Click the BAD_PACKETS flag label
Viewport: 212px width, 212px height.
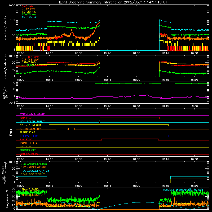pyautogui.click(x=29, y=154)
